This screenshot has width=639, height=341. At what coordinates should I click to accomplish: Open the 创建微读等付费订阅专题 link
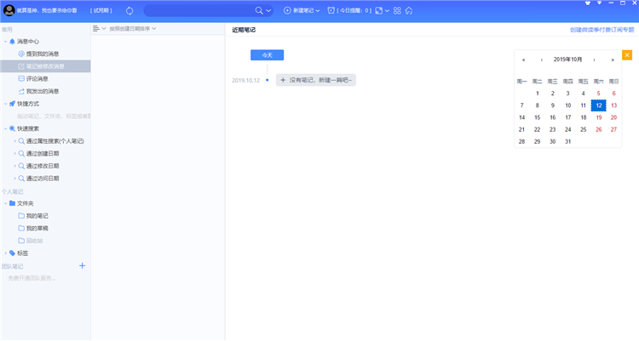602,29
